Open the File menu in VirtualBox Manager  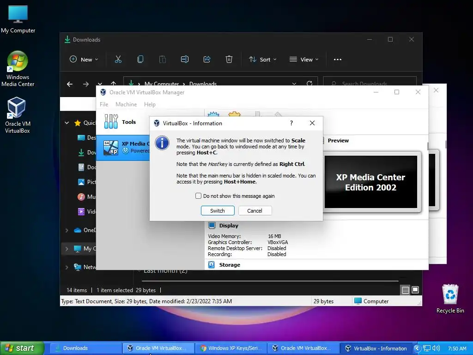coord(104,104)
